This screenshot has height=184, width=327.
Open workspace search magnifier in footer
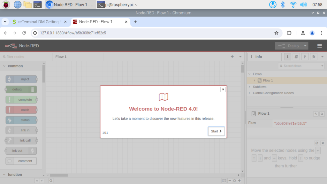coord(51,181)
